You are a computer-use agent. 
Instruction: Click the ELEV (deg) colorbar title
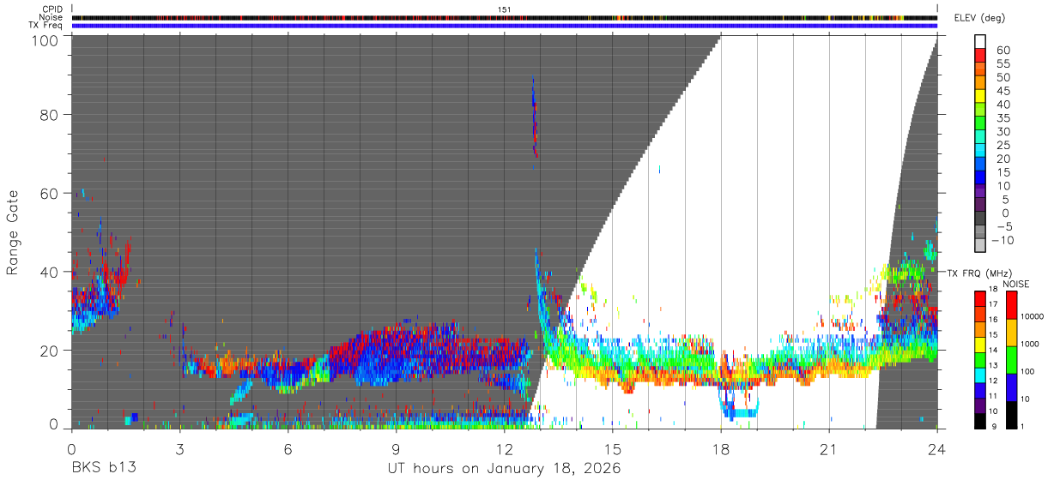tap(978, 17)
